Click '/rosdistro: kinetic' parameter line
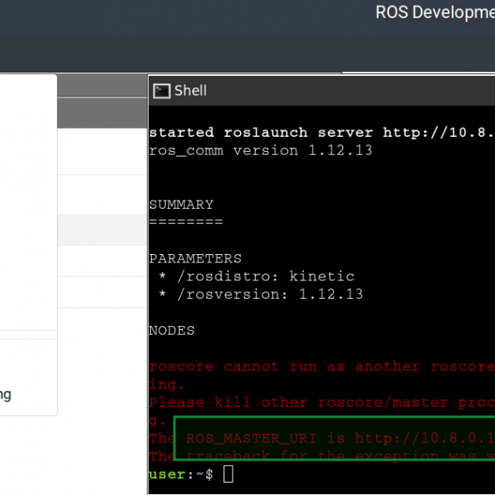Viewport: 495px width, 495px height. pyautogui.click(x=257, y=276)
